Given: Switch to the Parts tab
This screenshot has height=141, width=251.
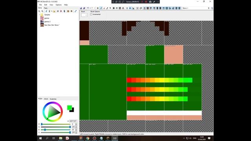Looking at the screenshot, I should [x=45, y=8].
